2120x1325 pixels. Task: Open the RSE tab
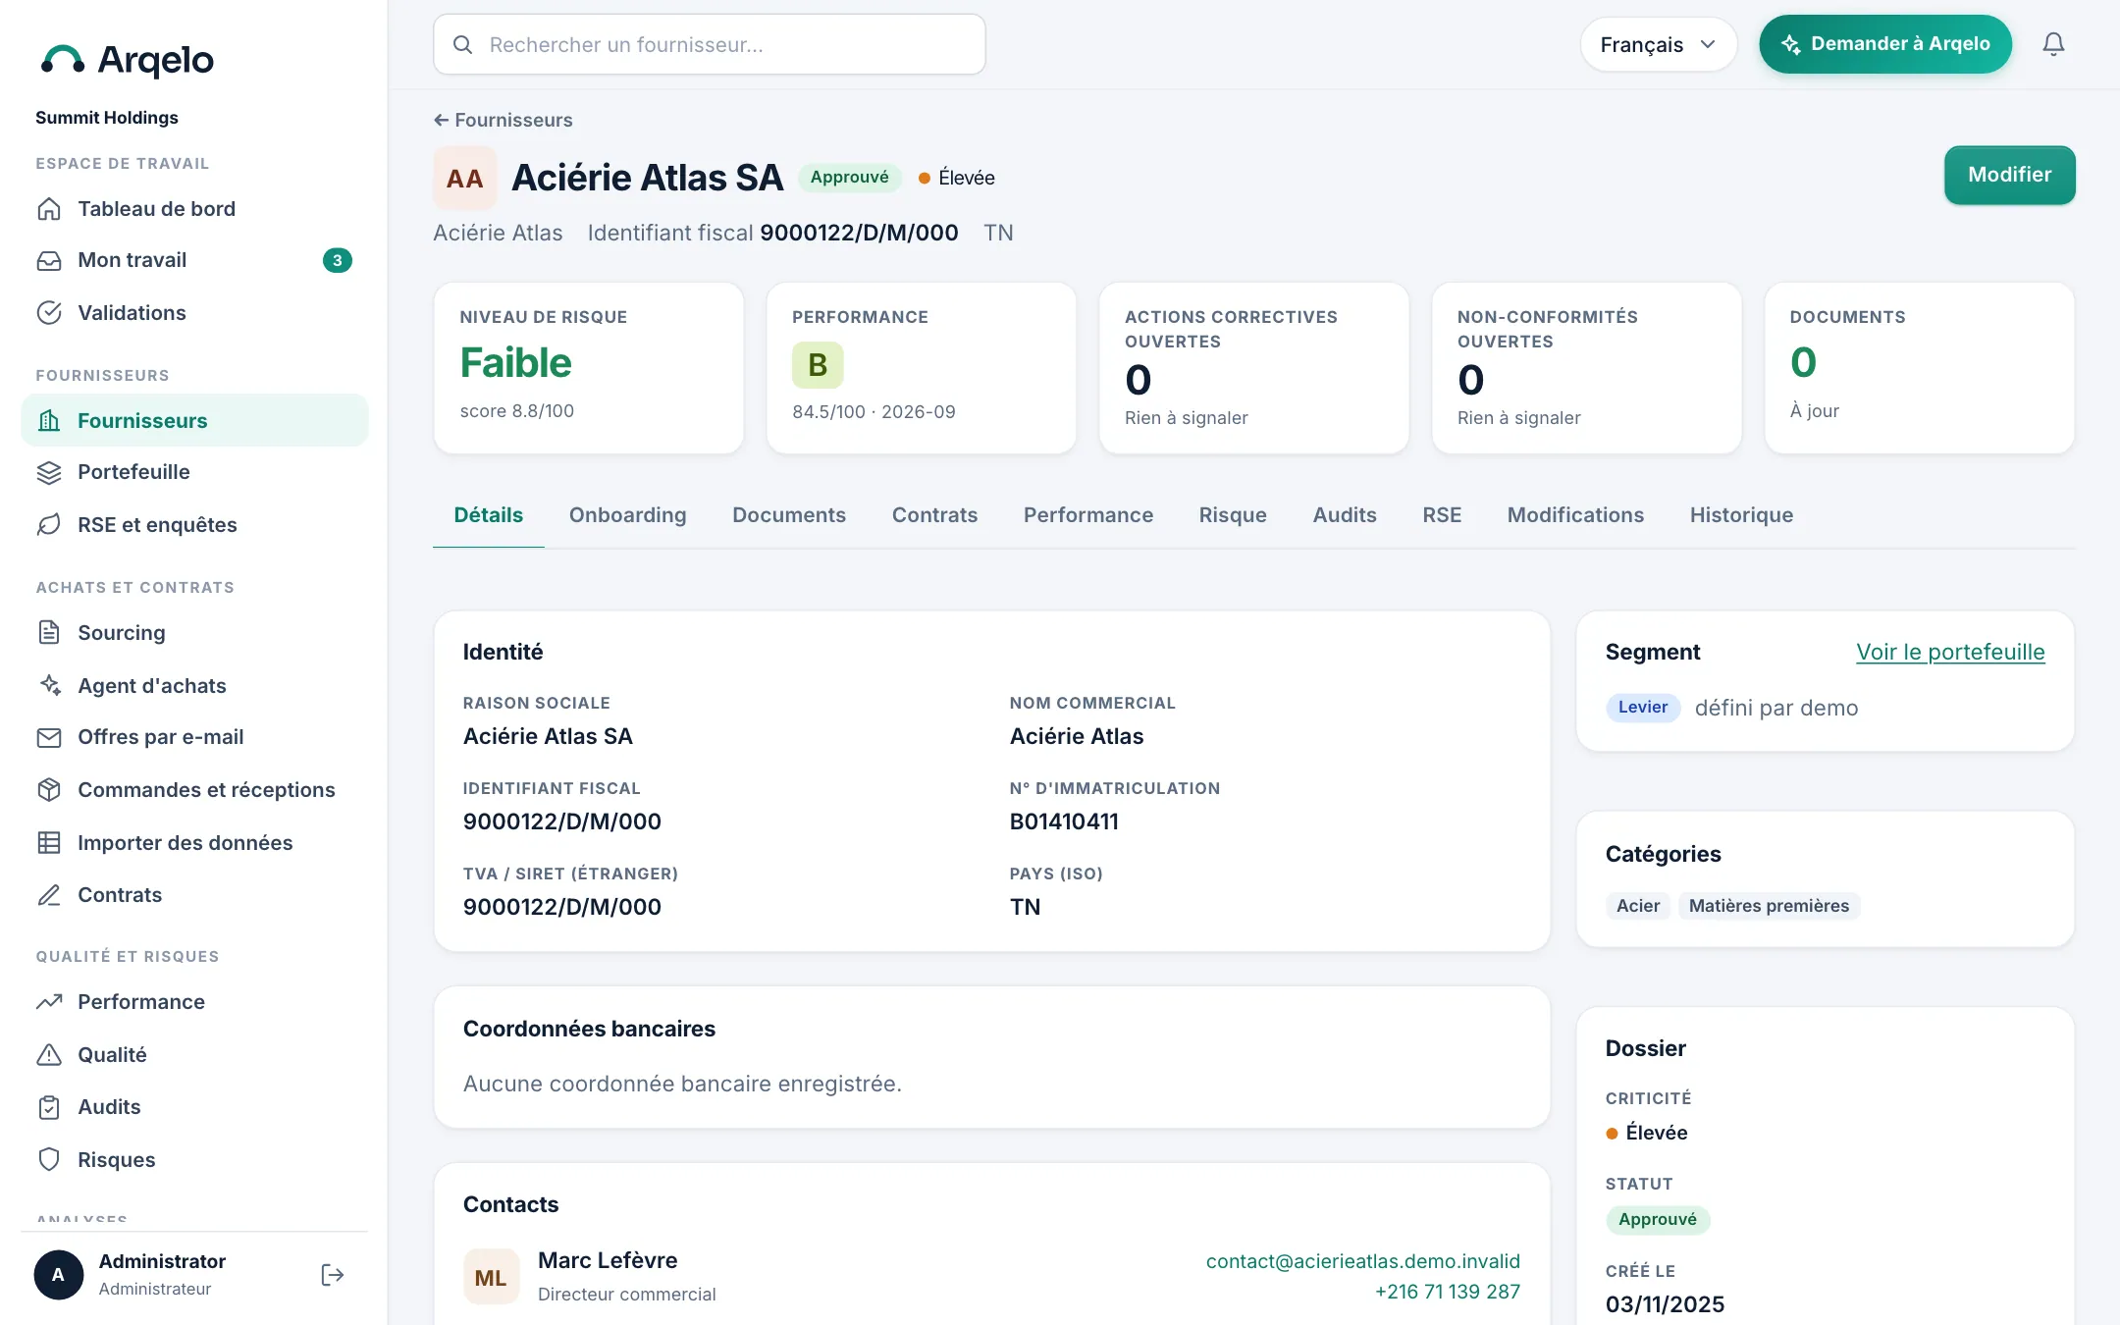(1442, 515)
